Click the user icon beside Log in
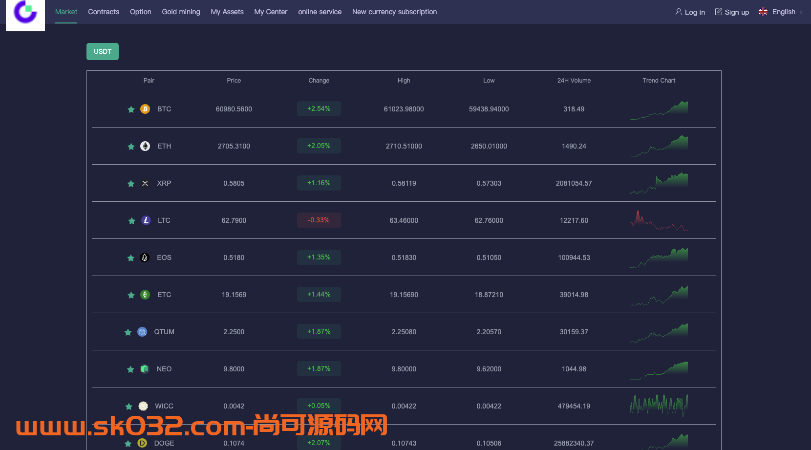Image resolution: width=811 pixels, height=450 pixels. 679,12
